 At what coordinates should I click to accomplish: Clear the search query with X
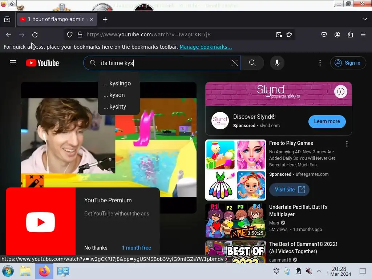235,63
